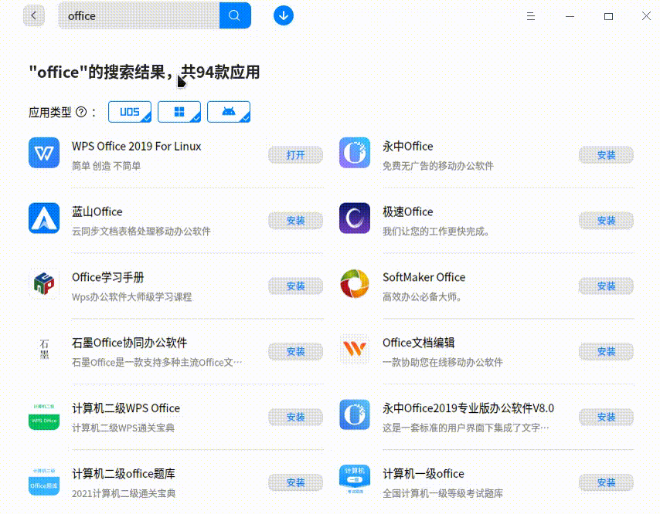Install 计算机二级WPS Office
Image resolution: width=660 pixels, height=514 pixels.
295,418
